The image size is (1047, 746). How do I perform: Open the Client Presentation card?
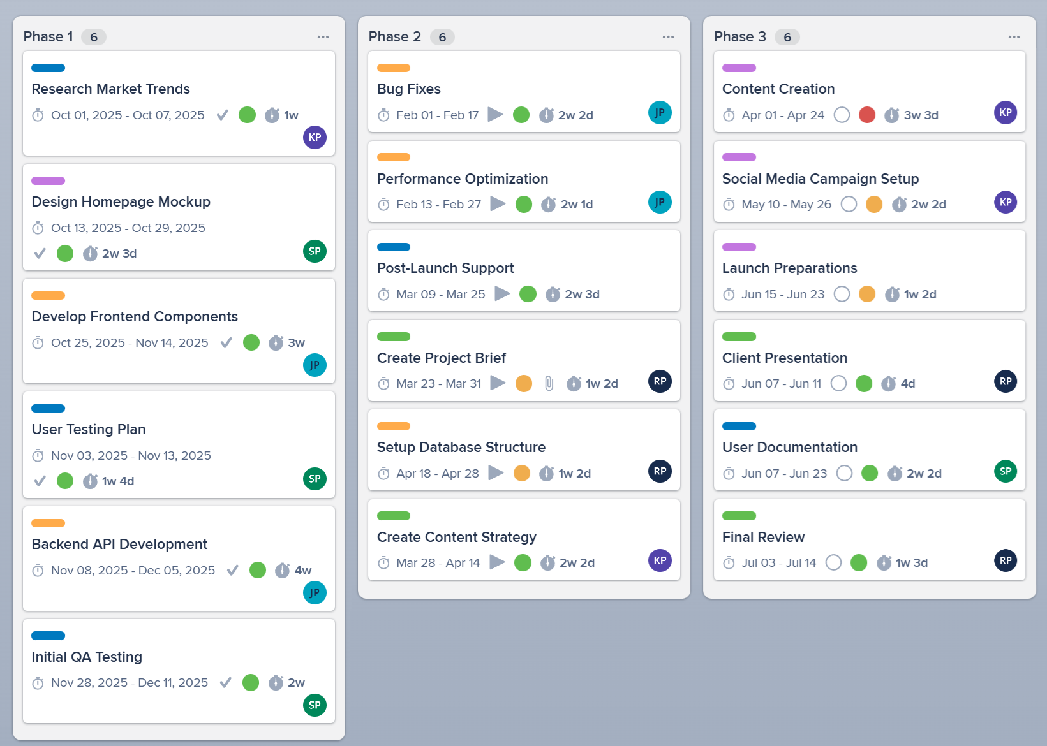pos(784,358)
